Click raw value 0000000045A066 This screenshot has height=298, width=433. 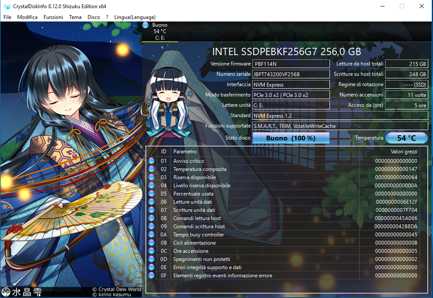pos(396,218)
